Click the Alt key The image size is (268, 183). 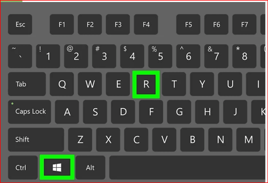(90, 168)
